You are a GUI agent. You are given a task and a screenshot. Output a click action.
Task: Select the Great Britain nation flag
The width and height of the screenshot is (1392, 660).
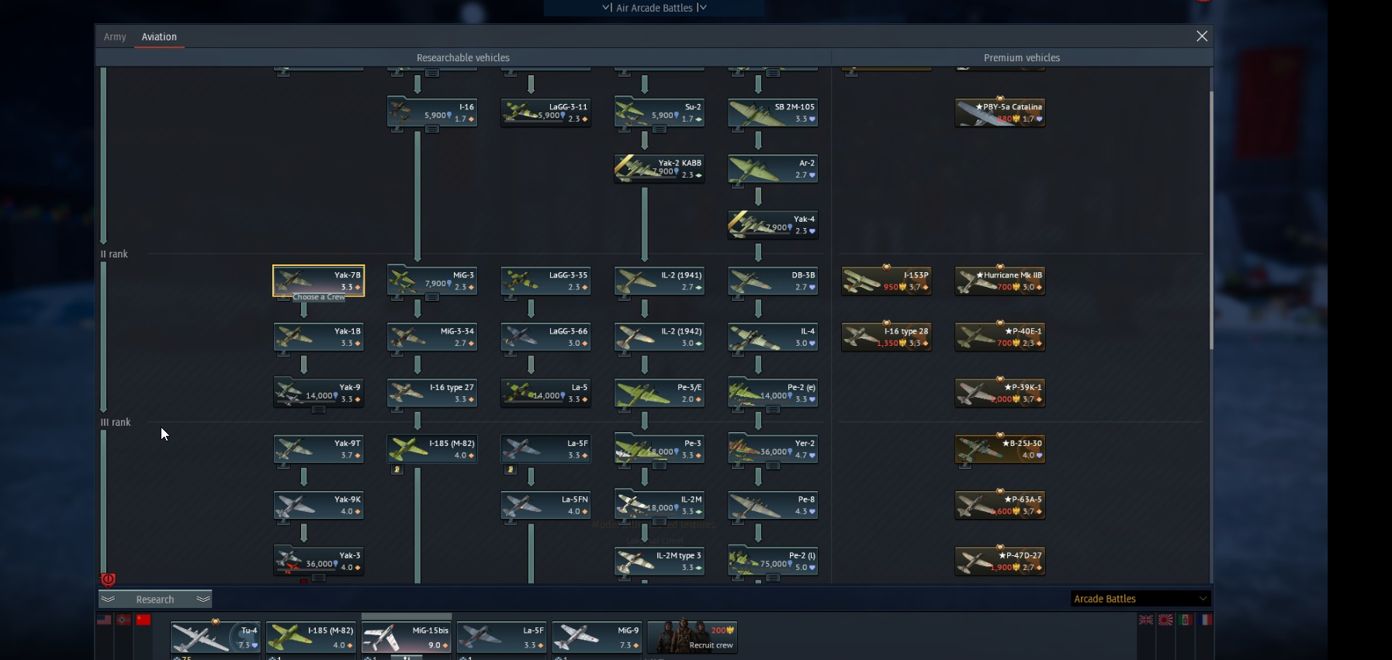tap(1146, 620)
